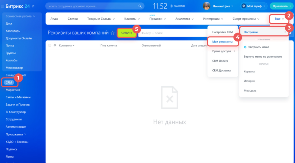
Task: Select Мои реквизиты menu item
Action: (223, 42)
